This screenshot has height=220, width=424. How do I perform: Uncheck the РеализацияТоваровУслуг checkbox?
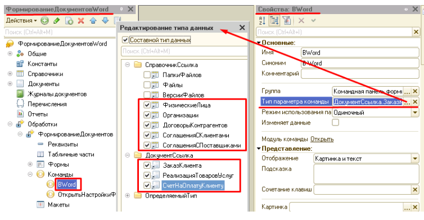[x=147, y=176]
